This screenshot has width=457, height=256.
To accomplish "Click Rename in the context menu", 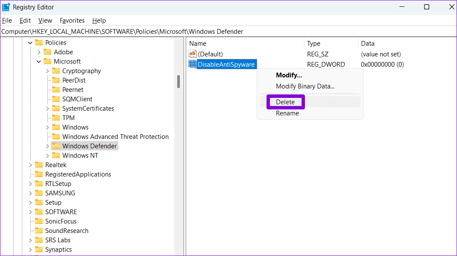I will 286,113.
